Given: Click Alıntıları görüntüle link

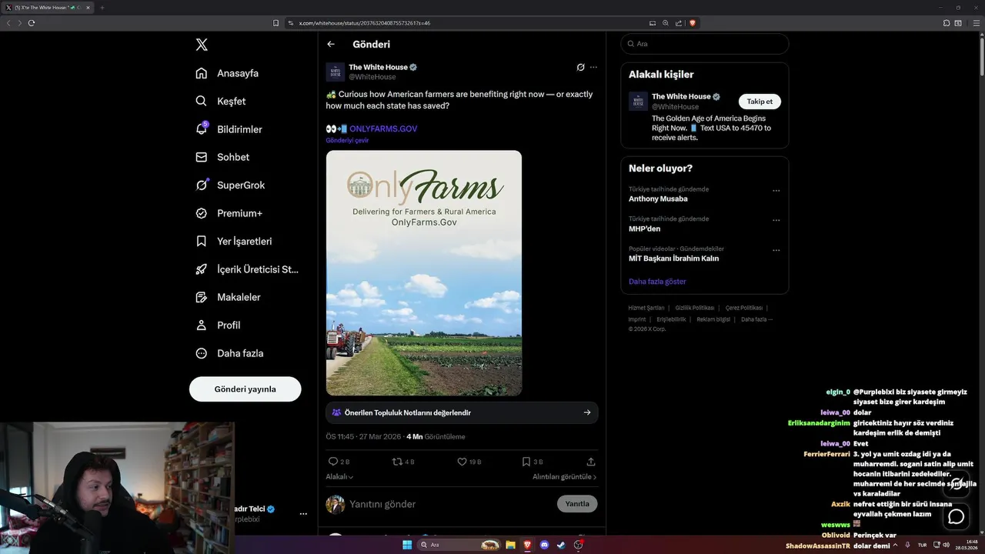Looking at the screenshot, I should (564, 477).
